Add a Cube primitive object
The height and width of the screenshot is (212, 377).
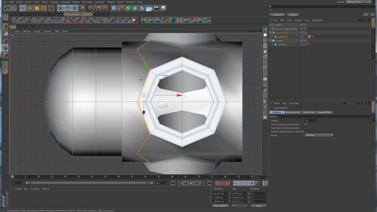114,8
